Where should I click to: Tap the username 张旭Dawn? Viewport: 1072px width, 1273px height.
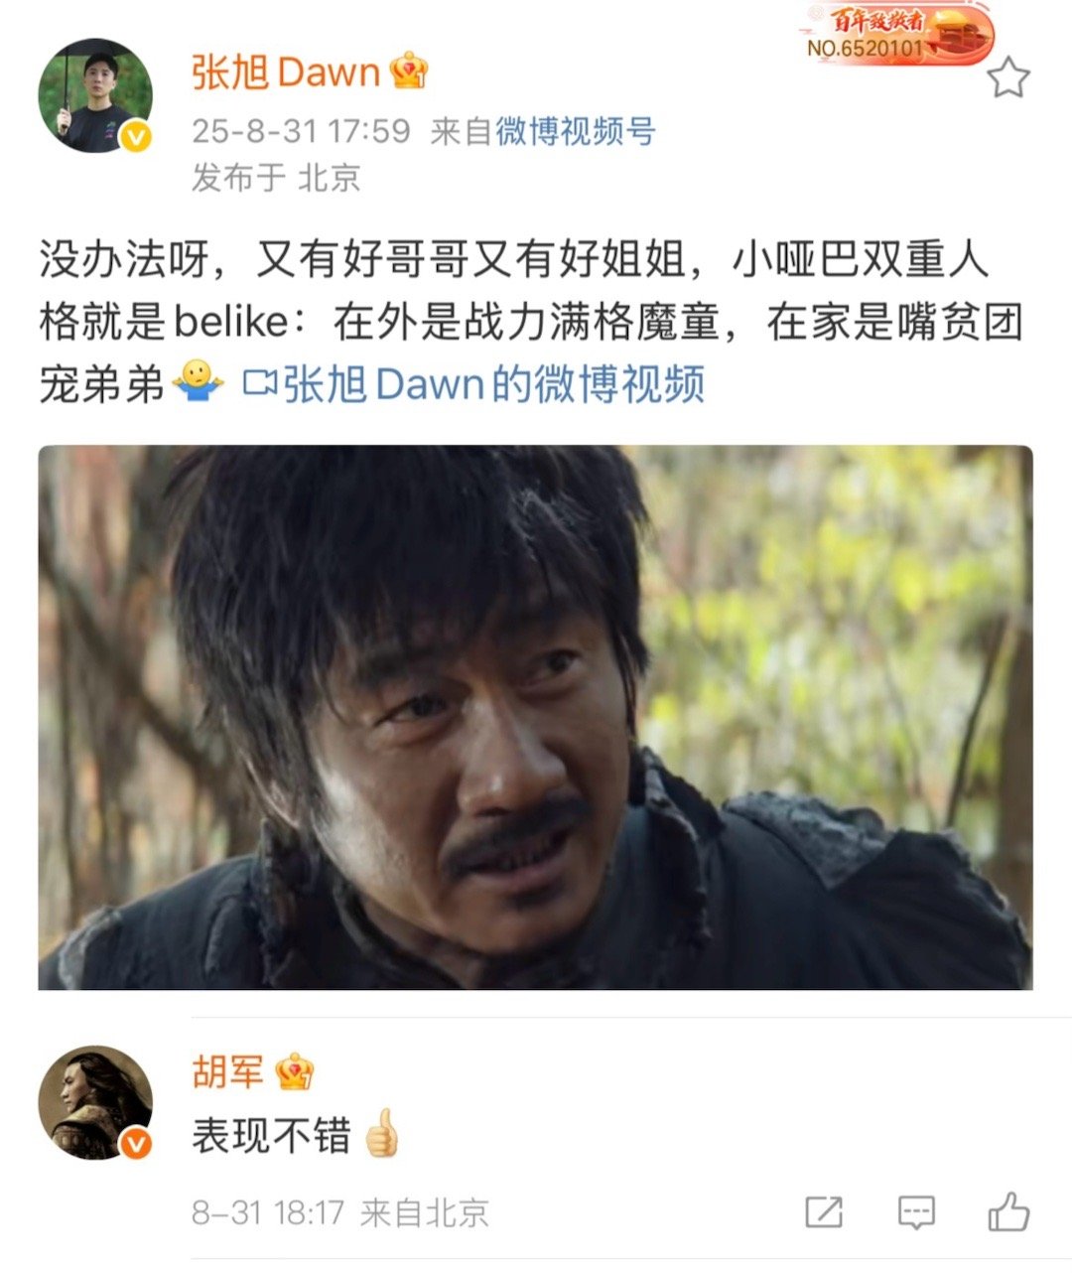click(286, 72)
